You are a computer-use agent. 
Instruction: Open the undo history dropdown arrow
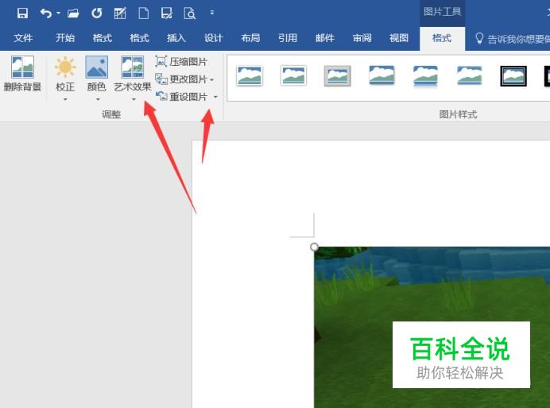tap(58, 13)
